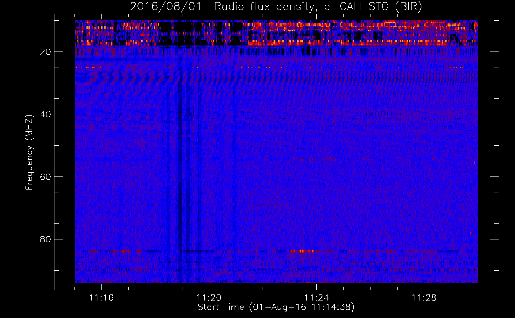Click the '11:24' time tick label
The width and height of the screenshot is (515, 318).
[316, 298]
